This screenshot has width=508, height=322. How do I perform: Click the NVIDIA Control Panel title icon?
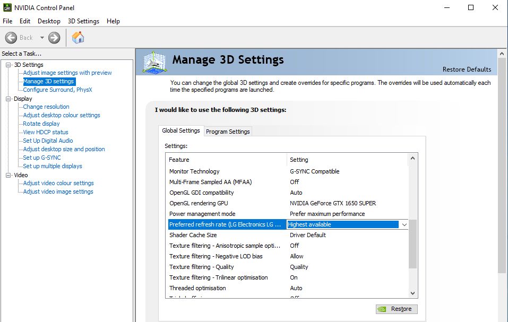(x=6, y=7)
